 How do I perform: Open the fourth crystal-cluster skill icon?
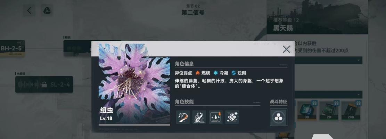click(232, 117)
